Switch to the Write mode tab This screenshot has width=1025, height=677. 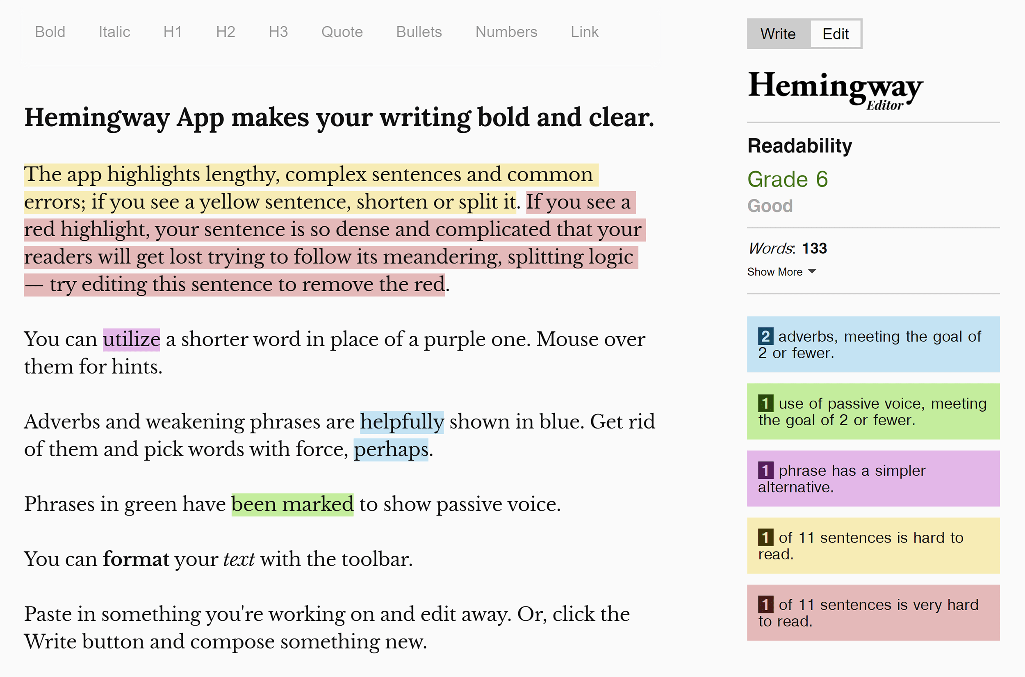pos(777,32)
